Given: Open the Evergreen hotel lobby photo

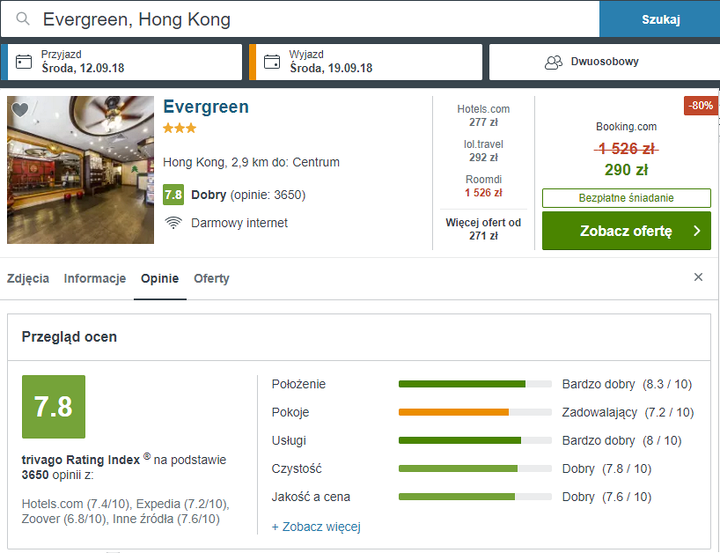Looking at the screenshot, I should coord(80,169).
